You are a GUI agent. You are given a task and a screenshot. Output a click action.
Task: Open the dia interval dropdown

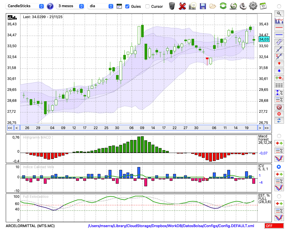click(x=101, y=6)
